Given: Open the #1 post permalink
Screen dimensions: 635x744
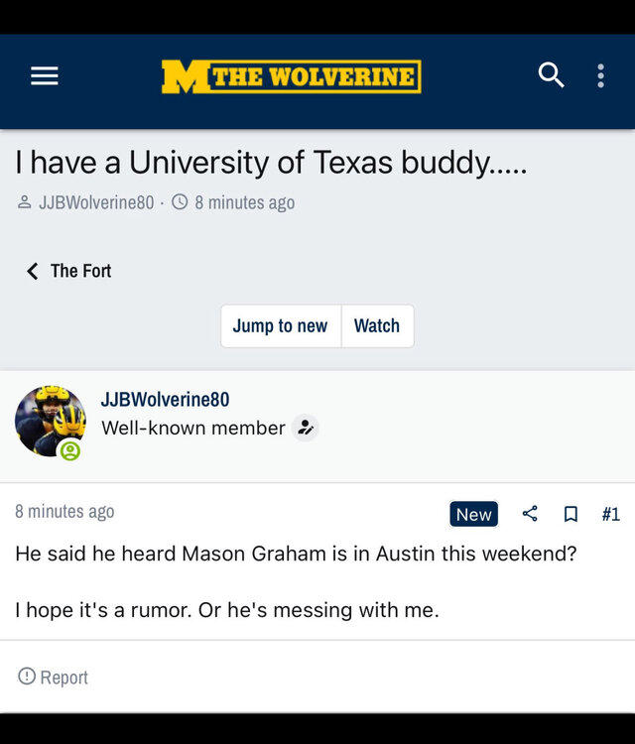Looking at the screenshot, I should (610, 514).
